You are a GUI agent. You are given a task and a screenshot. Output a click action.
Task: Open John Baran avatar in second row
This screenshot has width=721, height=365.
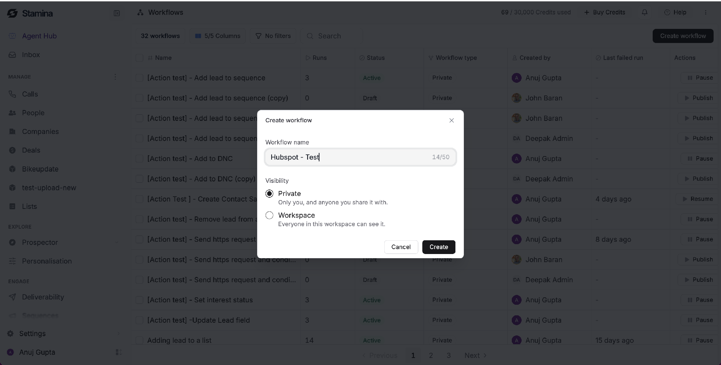click(517, 98)
